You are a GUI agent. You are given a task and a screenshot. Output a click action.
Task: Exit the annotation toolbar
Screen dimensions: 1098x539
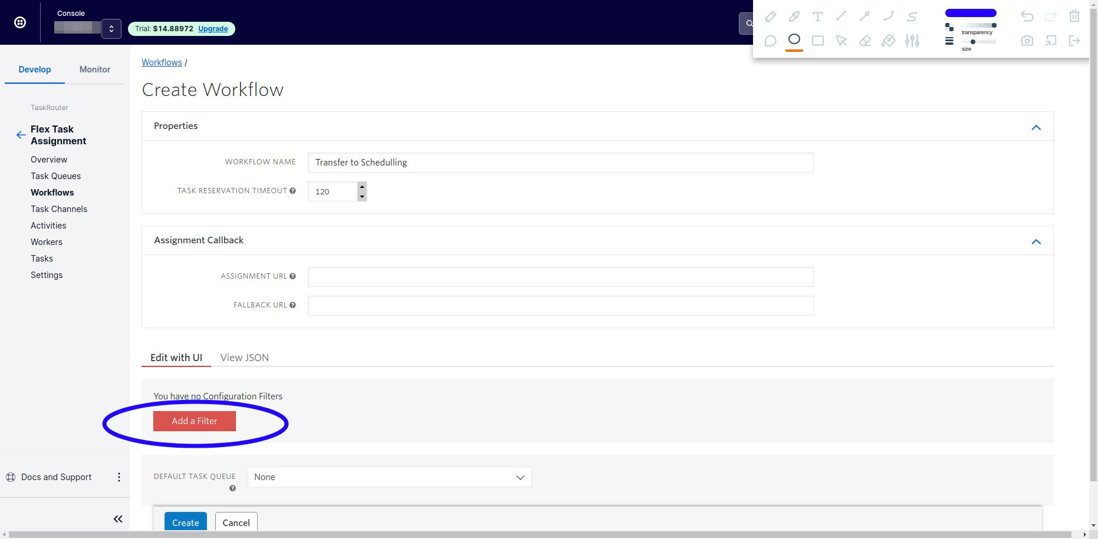(1074, 41)
